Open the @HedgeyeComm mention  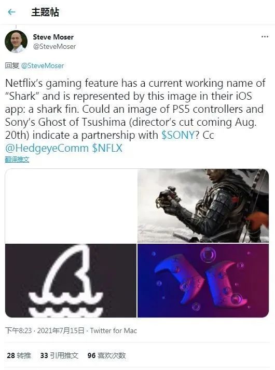coord(47,148)
